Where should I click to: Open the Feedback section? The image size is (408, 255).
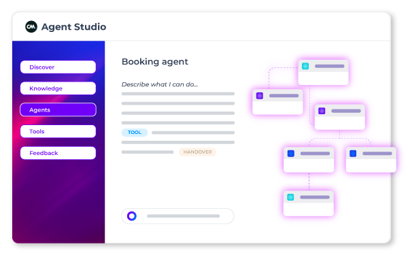pyautogui.click(x=58, y=153)
